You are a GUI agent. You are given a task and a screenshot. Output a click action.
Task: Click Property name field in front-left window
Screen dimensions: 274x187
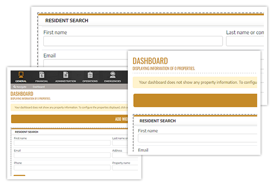125,168
